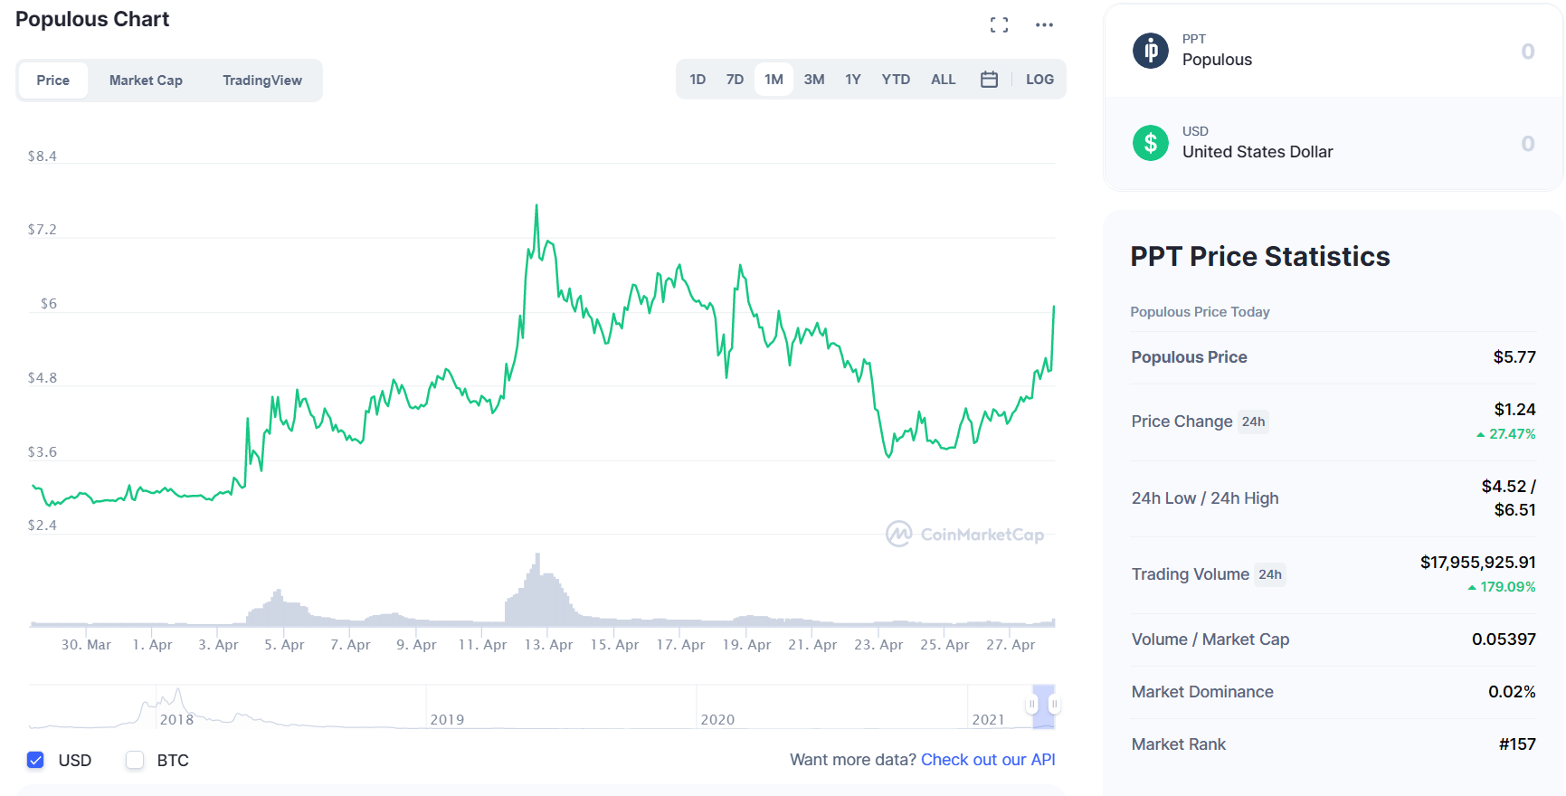Viewport: 1566px width, 796px height.
Task: Click the Market Dominance 0.02% value
Action: (1512, 692)
